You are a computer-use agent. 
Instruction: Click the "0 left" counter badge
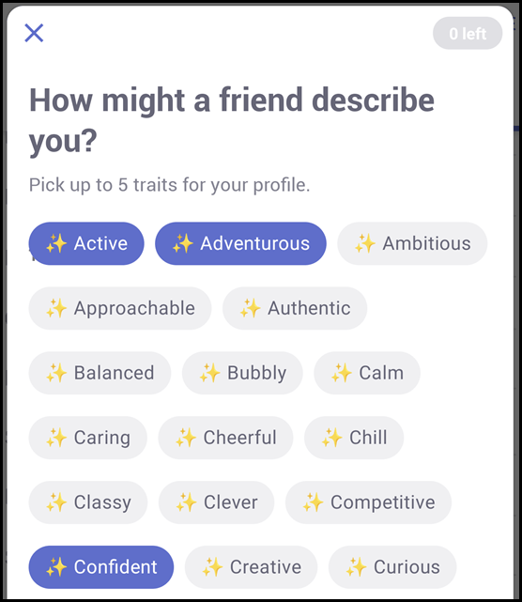468,34
